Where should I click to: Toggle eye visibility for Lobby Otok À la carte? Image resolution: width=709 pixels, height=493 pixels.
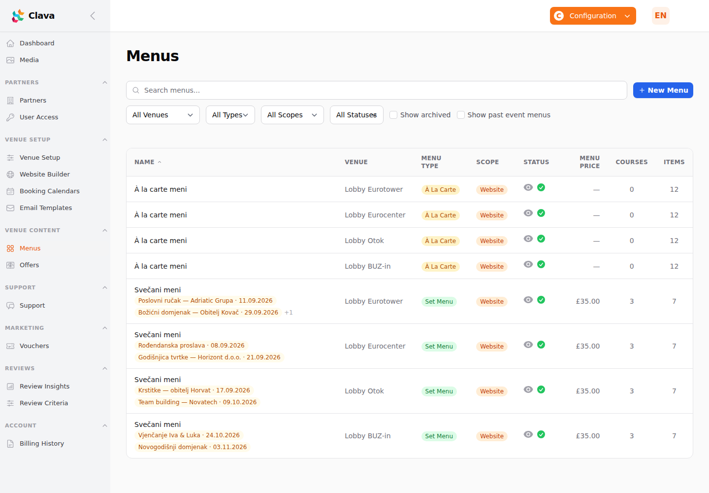click(x=528, y=239)
